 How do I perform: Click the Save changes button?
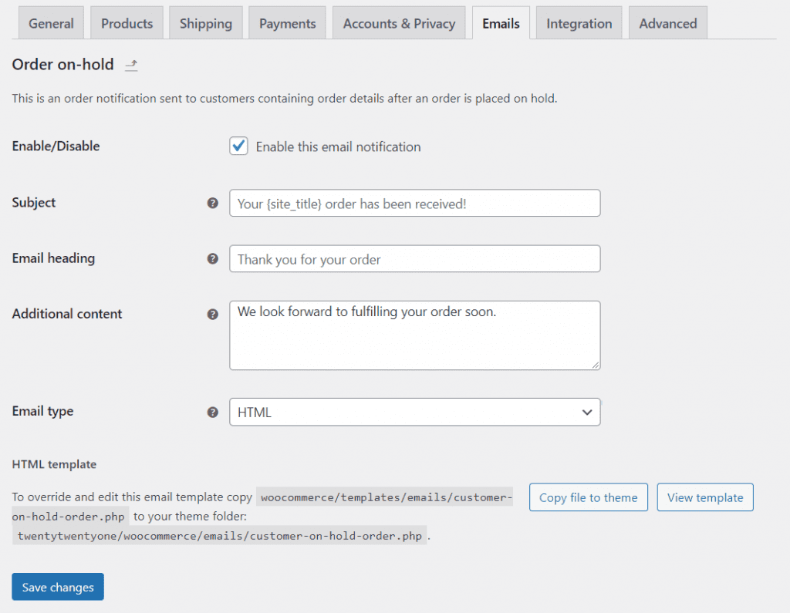click(57, 587)
